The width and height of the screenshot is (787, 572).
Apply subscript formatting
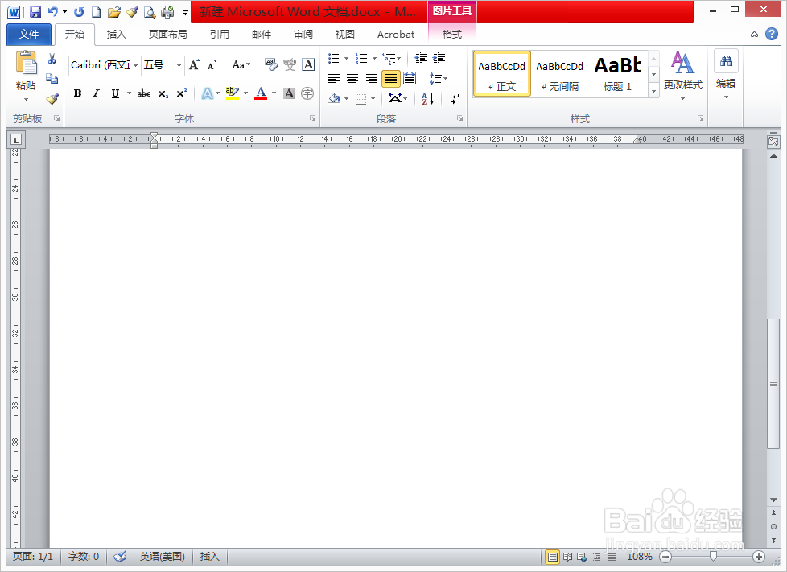(x=163, y=94)
